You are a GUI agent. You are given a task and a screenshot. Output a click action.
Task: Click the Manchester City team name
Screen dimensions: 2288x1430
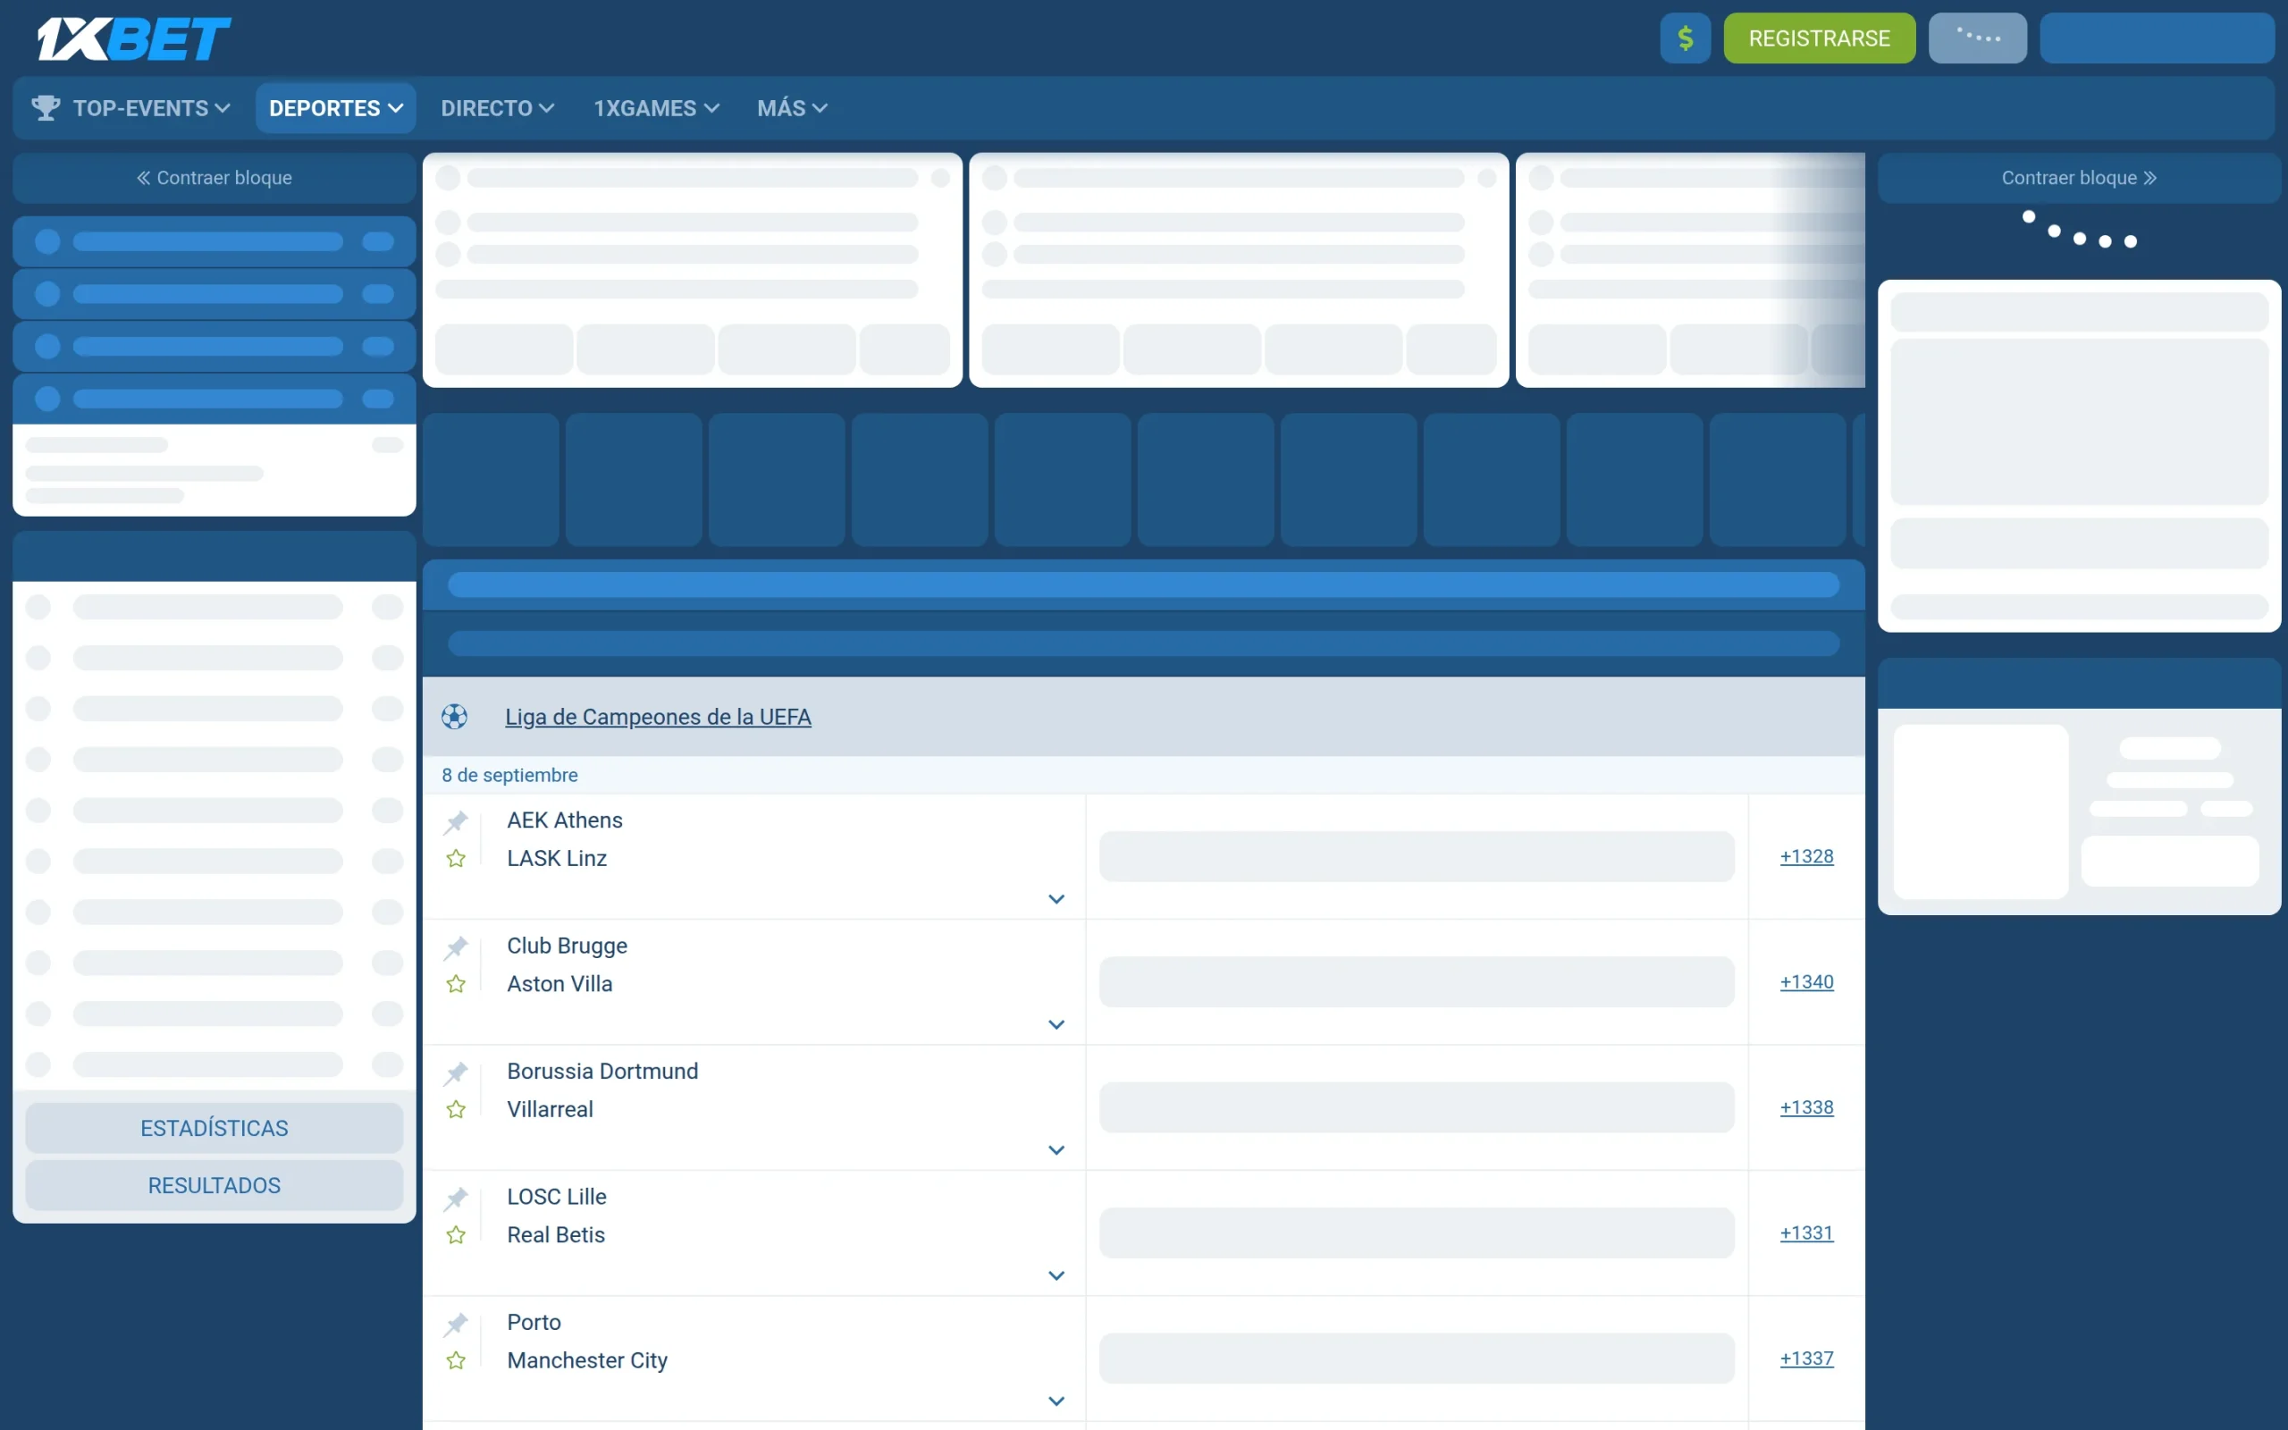pos(587,1361)
